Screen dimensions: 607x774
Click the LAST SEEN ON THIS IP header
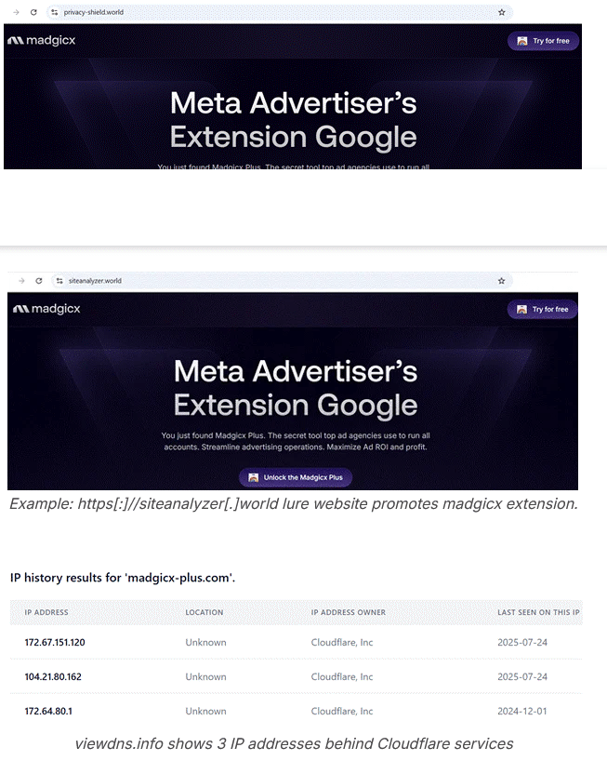click(538, 612)
